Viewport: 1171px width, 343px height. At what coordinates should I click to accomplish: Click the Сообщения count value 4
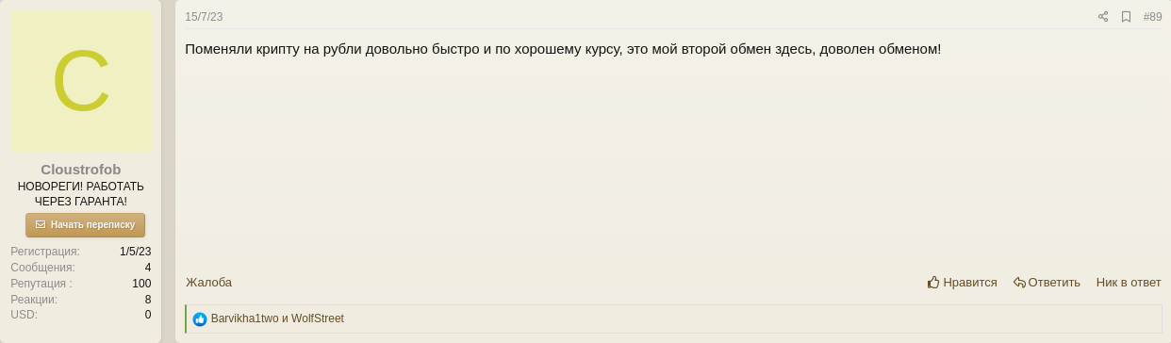pyautogui.click(x=148, y=268)
